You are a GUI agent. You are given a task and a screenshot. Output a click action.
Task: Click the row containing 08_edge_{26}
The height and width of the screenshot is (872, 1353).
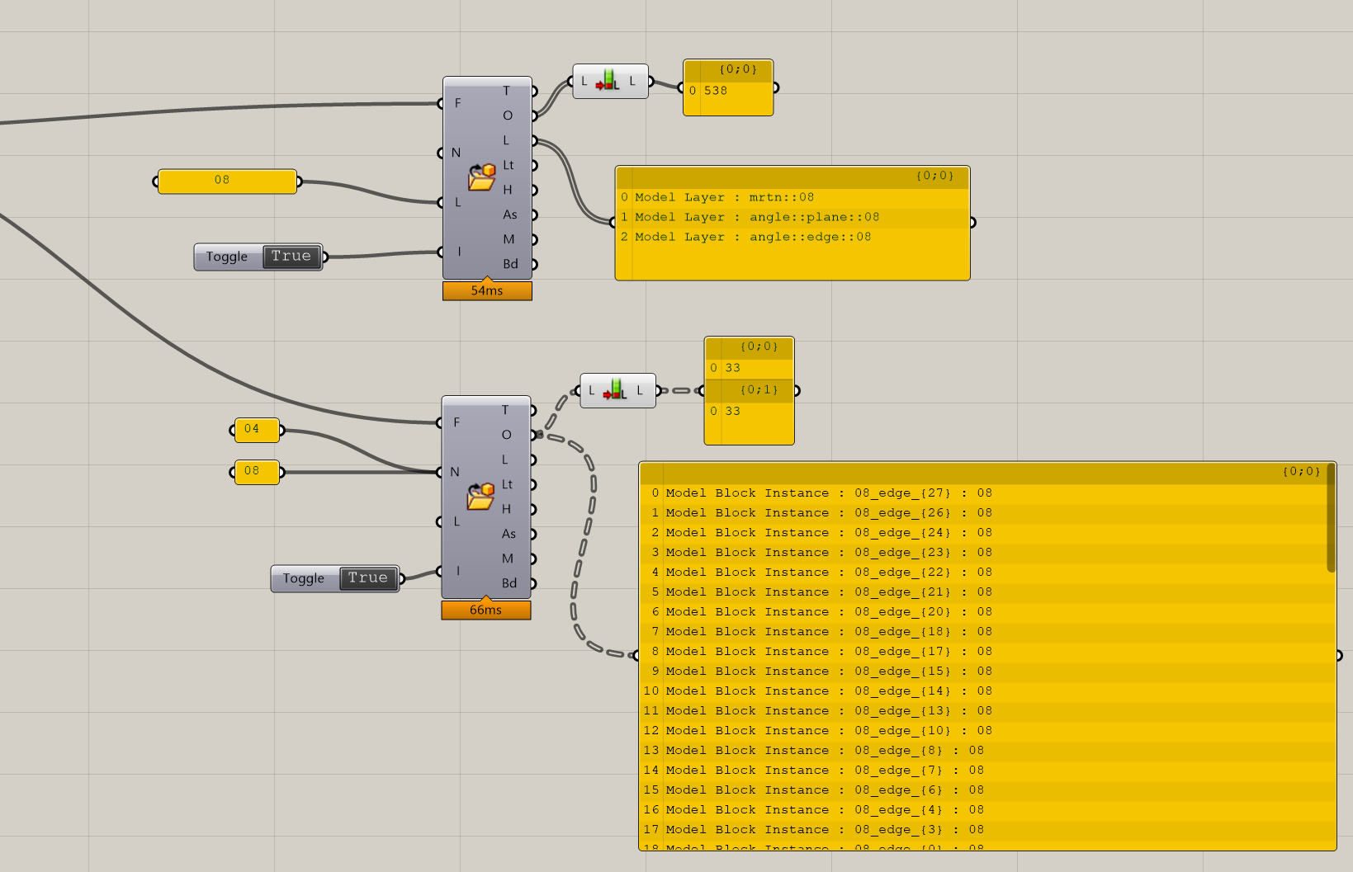click(984, 513)
